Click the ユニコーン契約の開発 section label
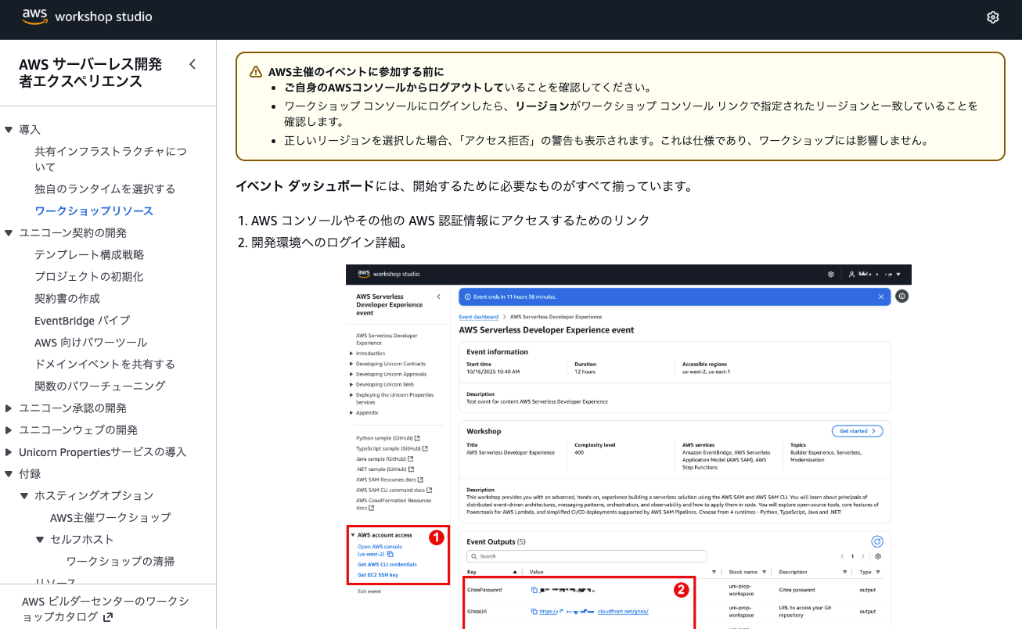The width and height of the screenshot is (1022, 629). click(x=73, y=233)
